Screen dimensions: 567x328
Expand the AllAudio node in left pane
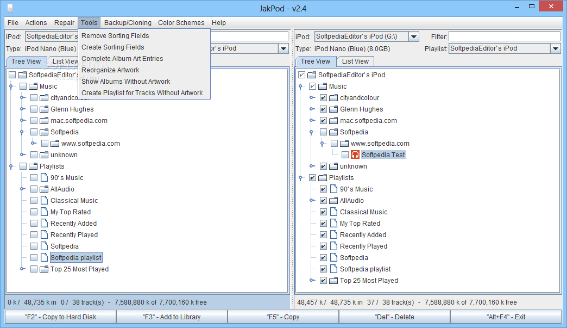click(23, 189)
